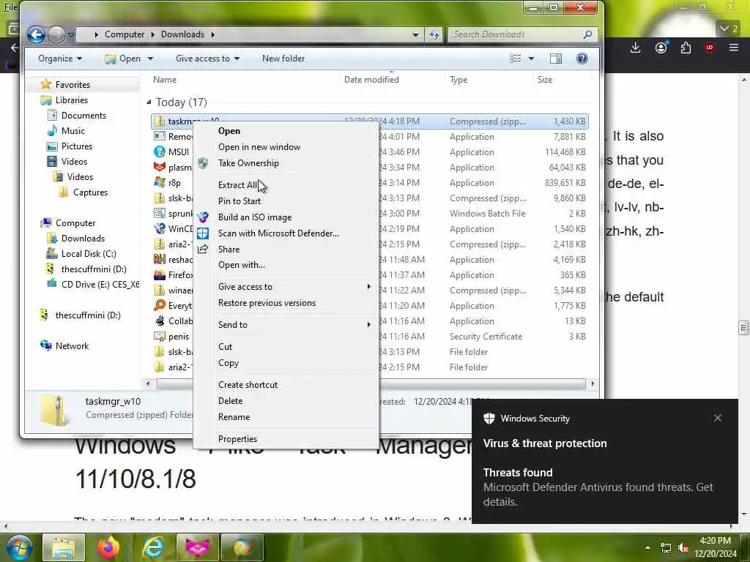Choose Pin to Start
Screen dimensions: 750x562
pyautogui.click(x=286, y=201)
